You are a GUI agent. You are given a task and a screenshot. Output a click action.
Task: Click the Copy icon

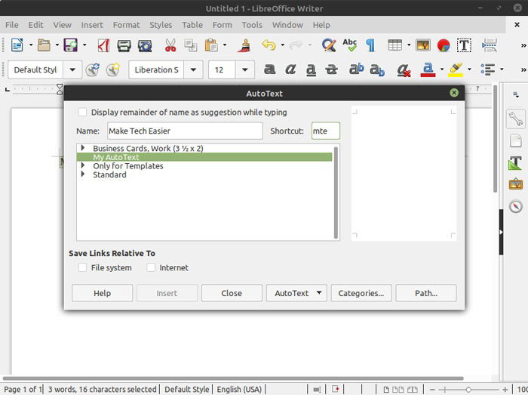[191, 45]
